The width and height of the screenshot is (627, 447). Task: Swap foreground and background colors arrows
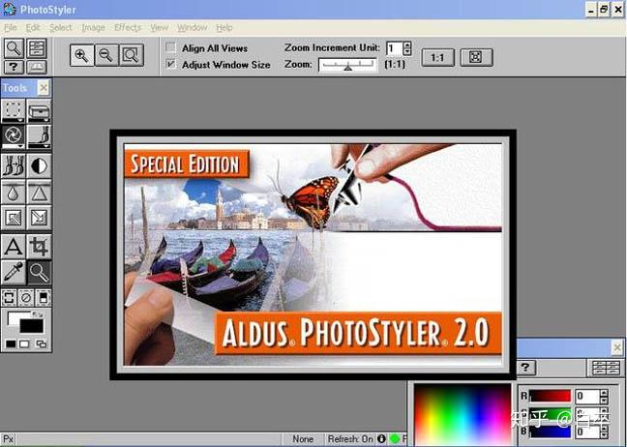(39, 314)
